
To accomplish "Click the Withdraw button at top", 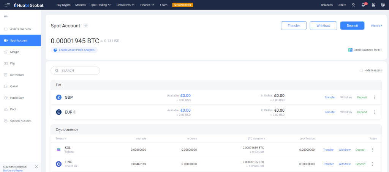I will [x=323, y=25].
